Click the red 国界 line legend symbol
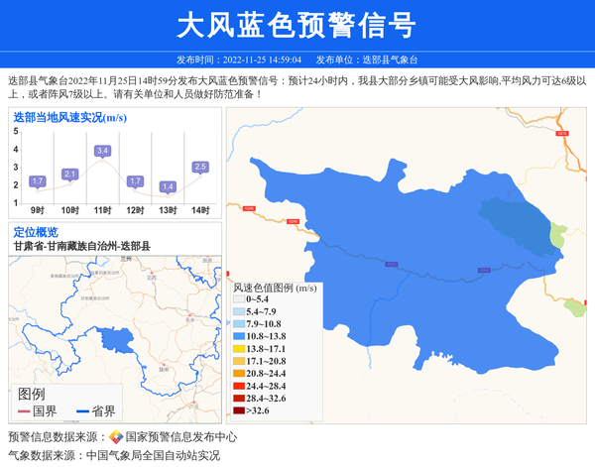The image size is (595, 467). tap(22, 411)
